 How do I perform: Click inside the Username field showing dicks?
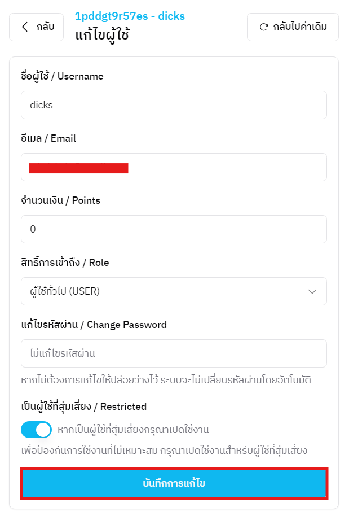174,105
